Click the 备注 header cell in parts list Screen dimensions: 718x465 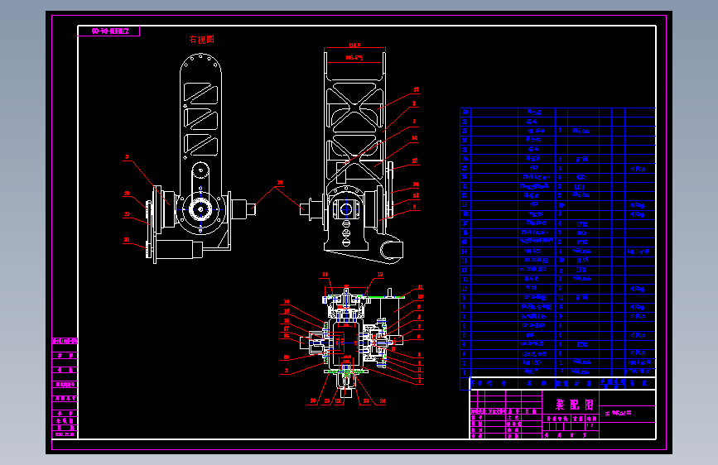638,383
